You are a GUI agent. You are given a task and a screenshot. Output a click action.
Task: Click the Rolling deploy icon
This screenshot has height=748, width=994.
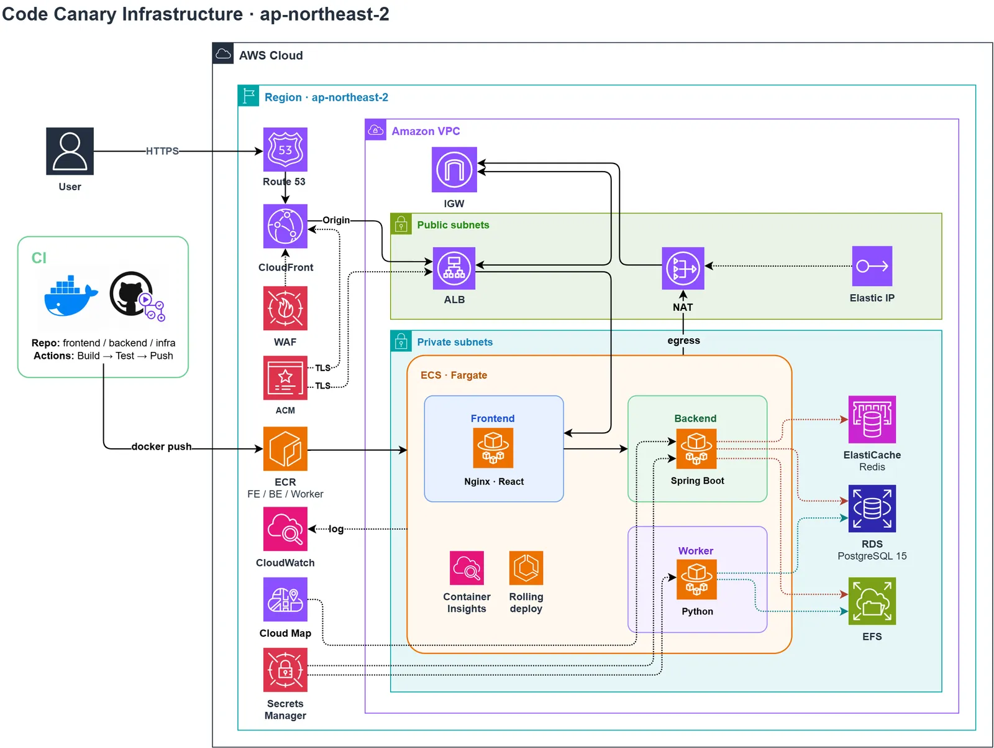click(526, 568)
